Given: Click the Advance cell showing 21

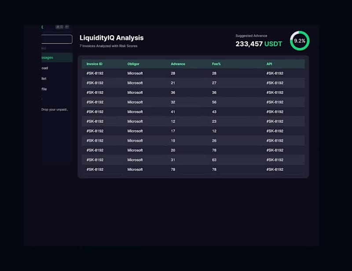Looking at the screenshot, I should click(173, 83).
